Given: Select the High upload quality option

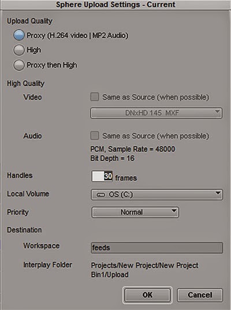Looking at the screenshot, I should click(x=19, y=50).
